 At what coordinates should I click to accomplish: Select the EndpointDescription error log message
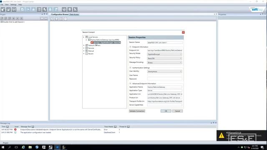[x=61, y=130]
